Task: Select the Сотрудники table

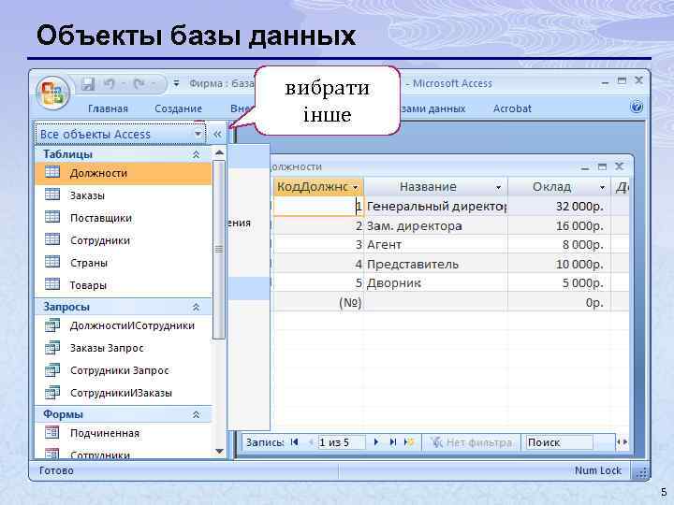Action: 124,240
